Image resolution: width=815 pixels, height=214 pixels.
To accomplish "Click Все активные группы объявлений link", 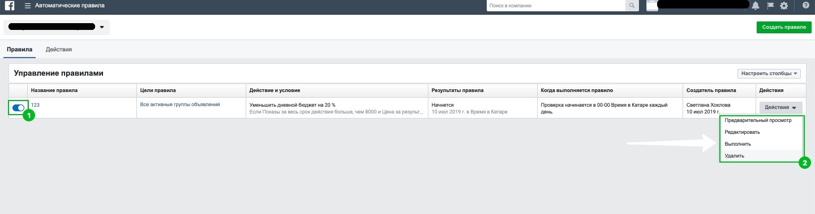I will point(180,104).
